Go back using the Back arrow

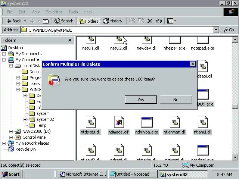[x=14, y=21]
